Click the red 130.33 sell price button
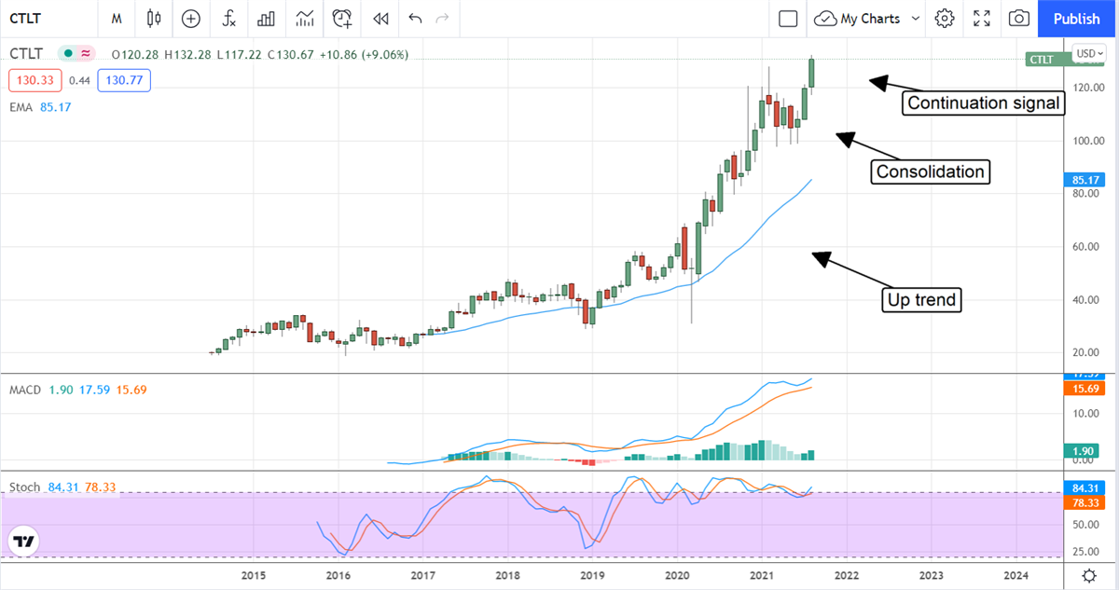 click(35, 81)
